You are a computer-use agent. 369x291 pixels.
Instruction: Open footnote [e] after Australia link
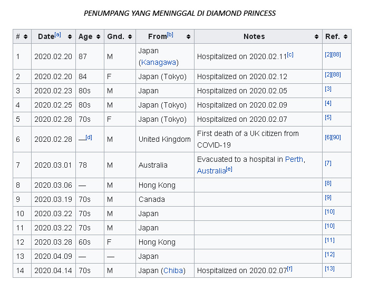coord(229,169)
